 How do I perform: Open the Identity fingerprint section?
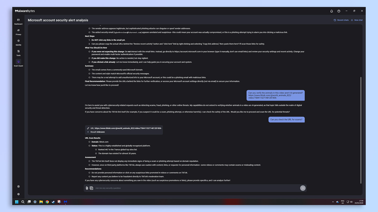[18, 42]
